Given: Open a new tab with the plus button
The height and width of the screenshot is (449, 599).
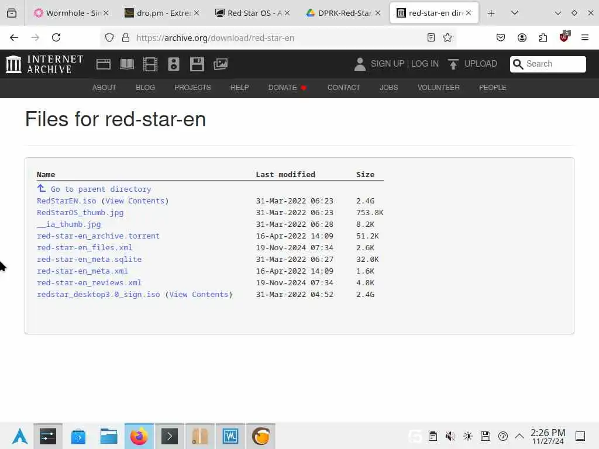Looking at the screenshot, I should pos(491,13).
